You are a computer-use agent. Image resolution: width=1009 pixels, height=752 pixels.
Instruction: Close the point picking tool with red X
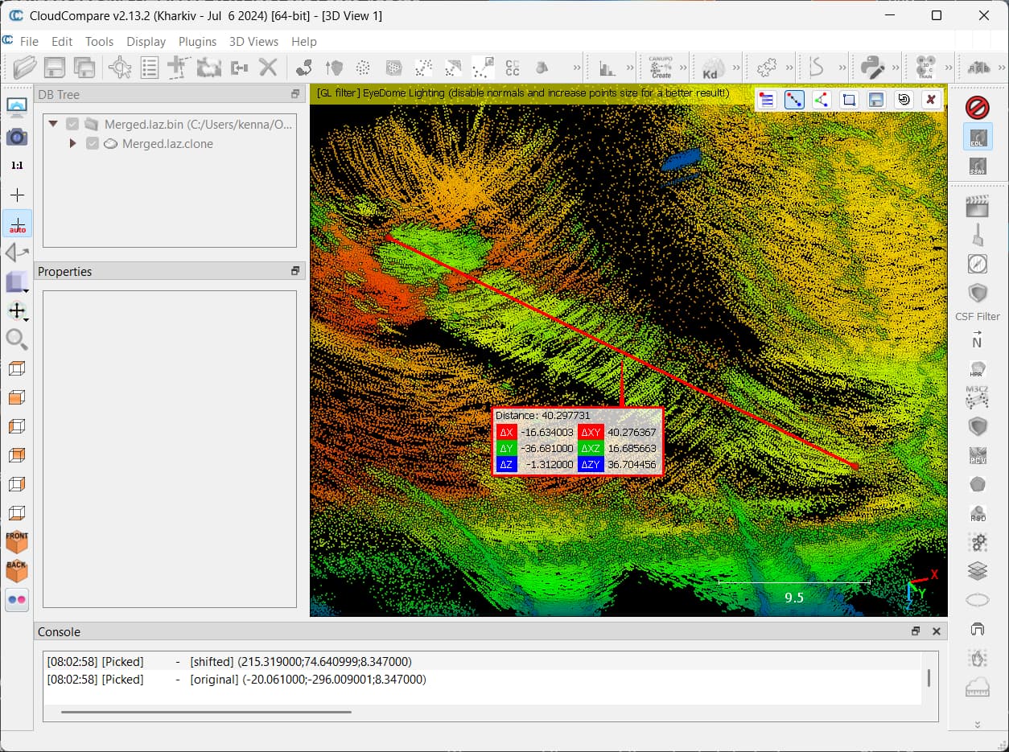tap(930, 100)
